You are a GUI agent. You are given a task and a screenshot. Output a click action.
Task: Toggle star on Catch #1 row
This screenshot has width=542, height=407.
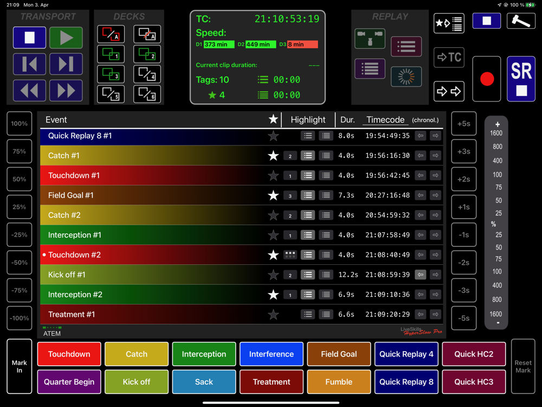273,155
